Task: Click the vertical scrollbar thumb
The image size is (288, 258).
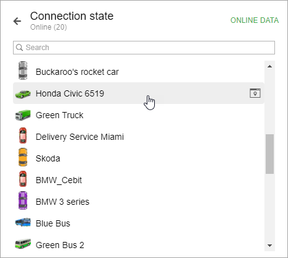Action: pos(269,154)
